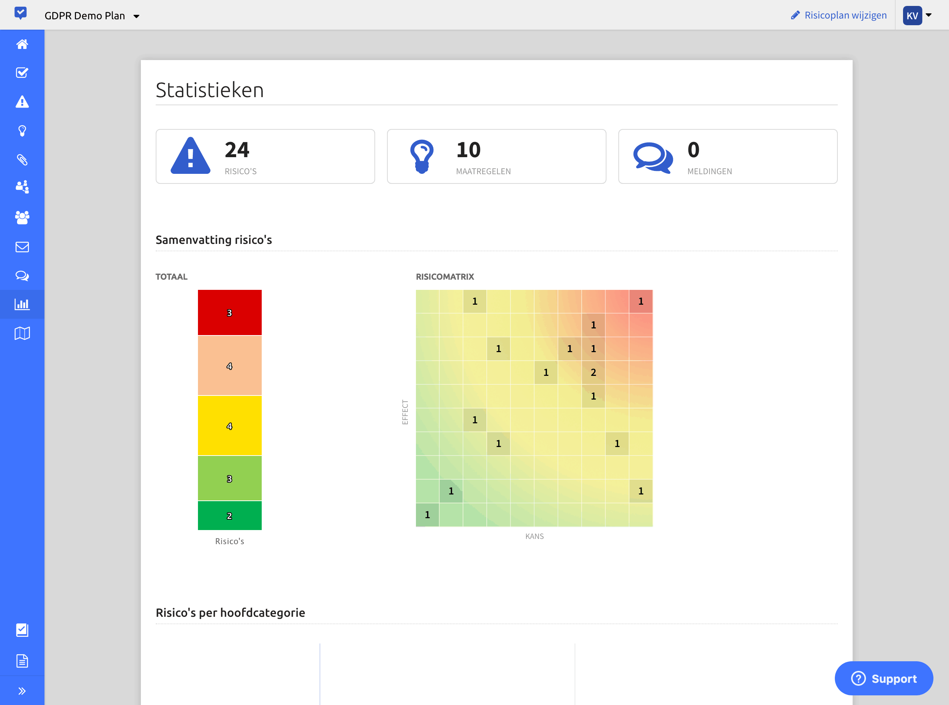Select the bar chart statistics sidebar icon
Image resolution: width=949 pixels, height=705 pixels.
point(22,304)
